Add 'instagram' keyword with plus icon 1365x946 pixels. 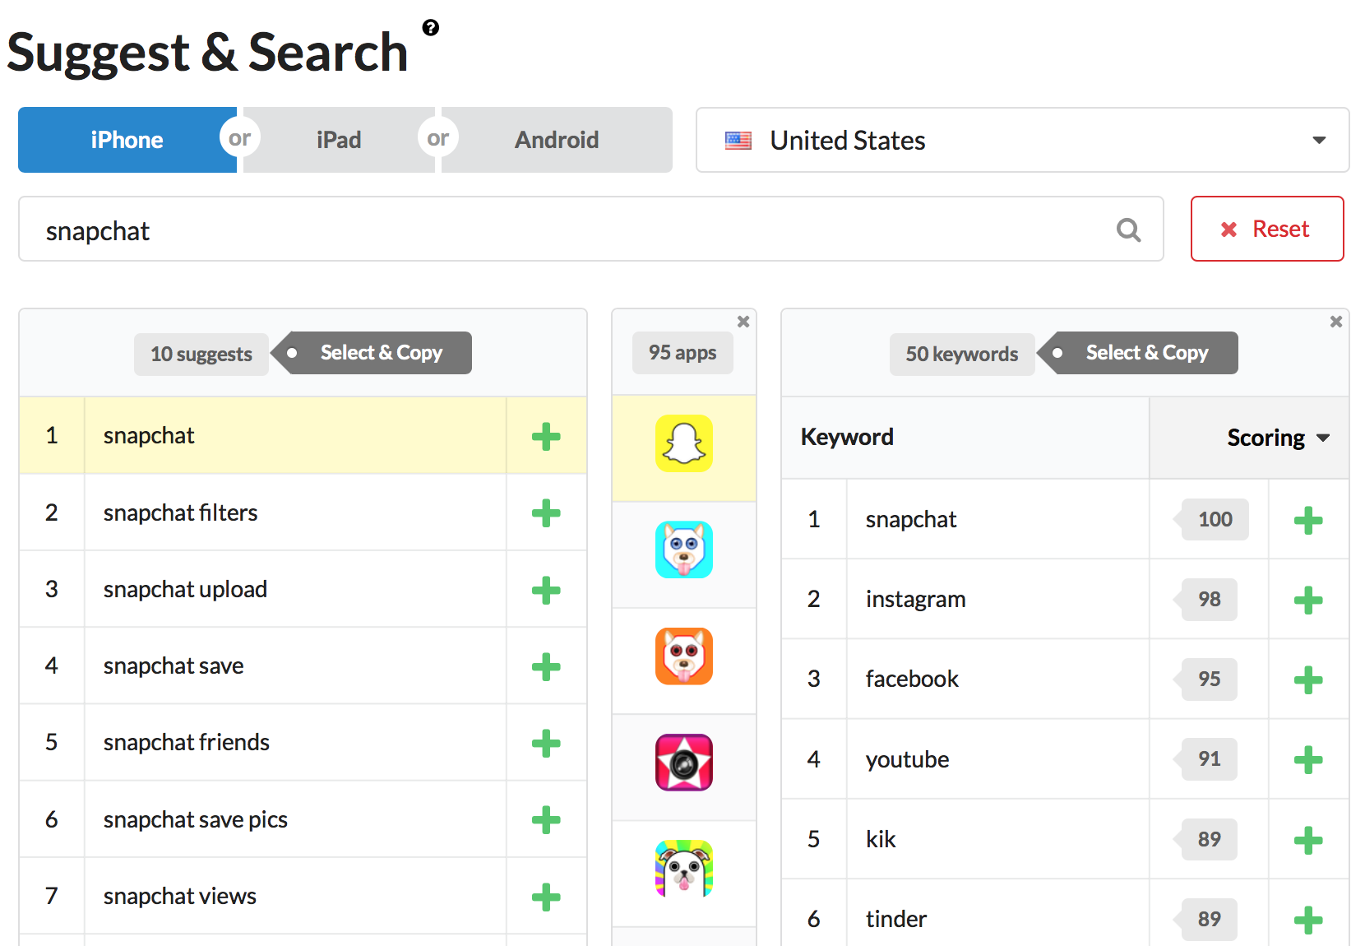[x=1307, y=601]
